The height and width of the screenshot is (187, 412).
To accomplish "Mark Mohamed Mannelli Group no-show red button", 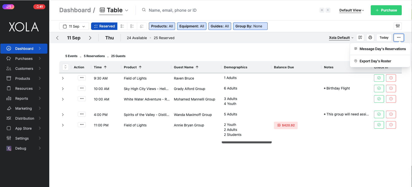I will pyautogui.click(x=391, y=99).
